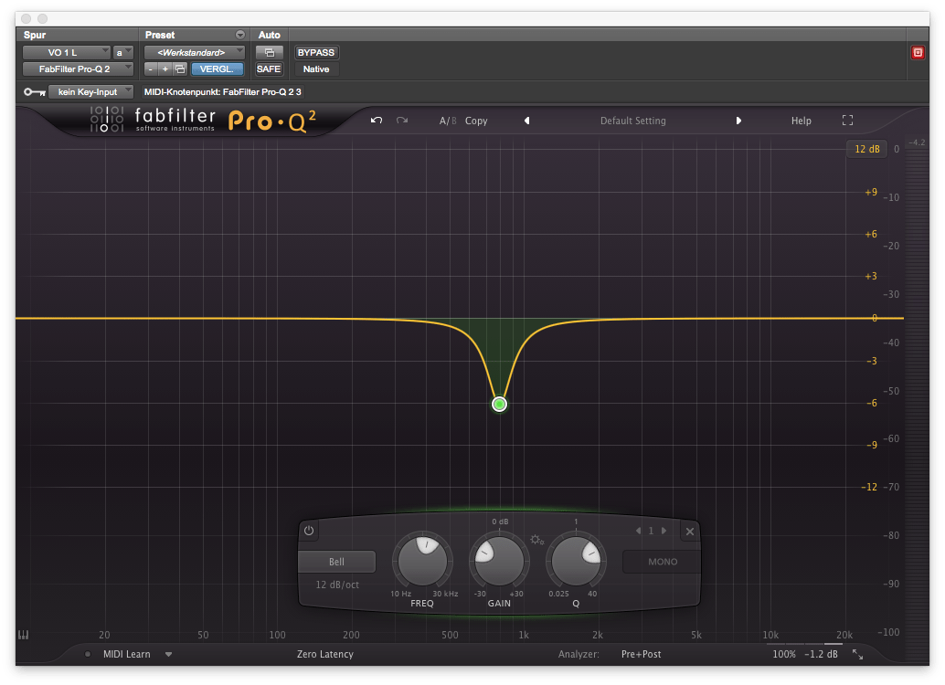Viewport: 945px width, 685px height.
Task: Toggle the automation SAFE button
Action: [269, 69]
